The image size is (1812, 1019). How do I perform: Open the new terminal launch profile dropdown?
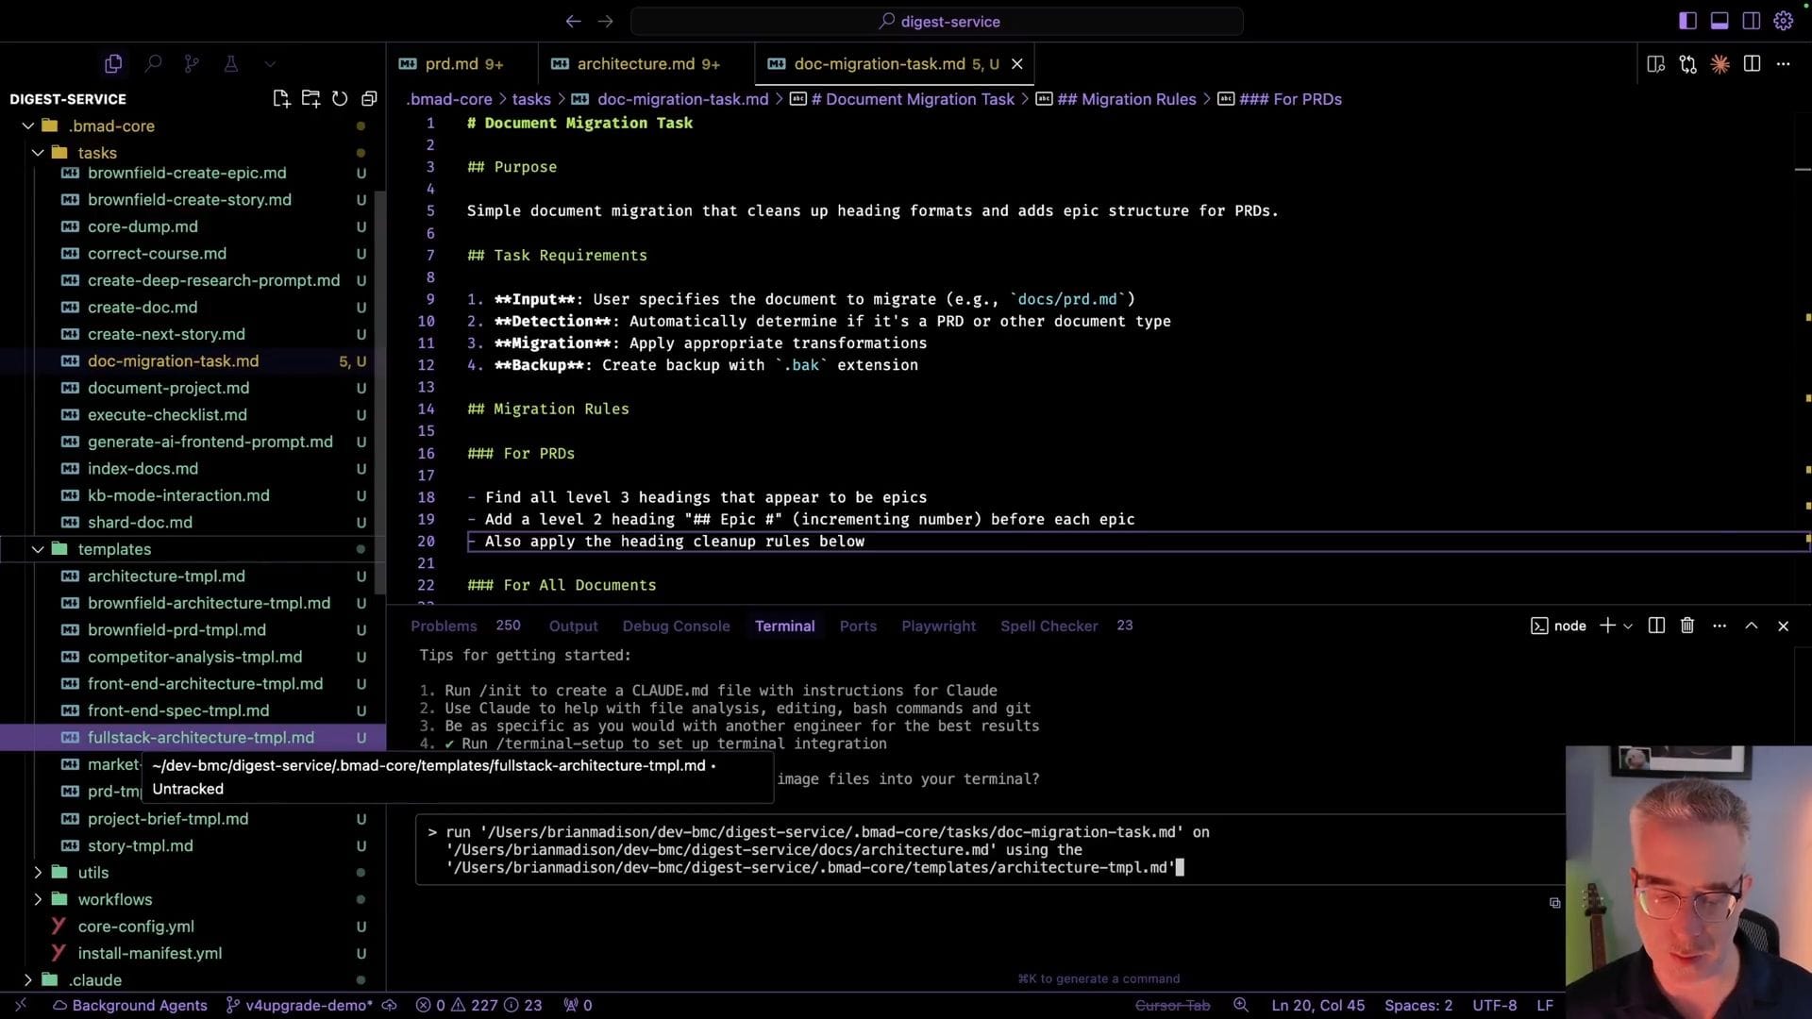[1628, 626]
